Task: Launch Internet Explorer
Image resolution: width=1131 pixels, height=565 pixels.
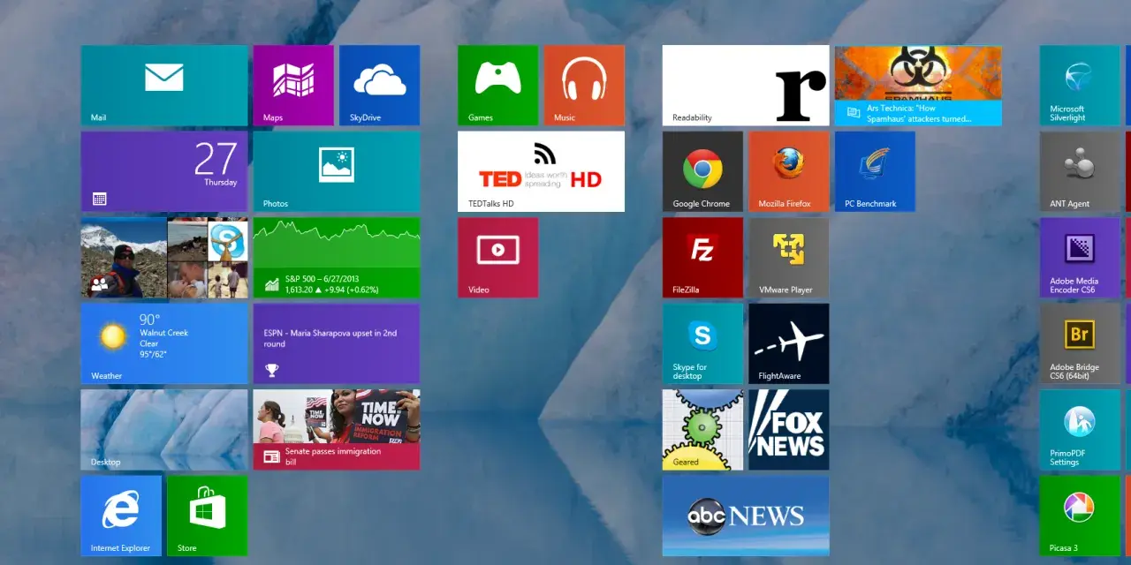Action: (121, 516)
